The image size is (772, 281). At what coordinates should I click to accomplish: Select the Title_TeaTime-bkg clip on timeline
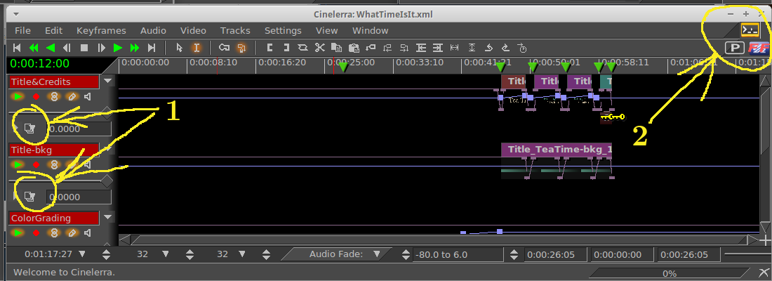pos(557,150)
